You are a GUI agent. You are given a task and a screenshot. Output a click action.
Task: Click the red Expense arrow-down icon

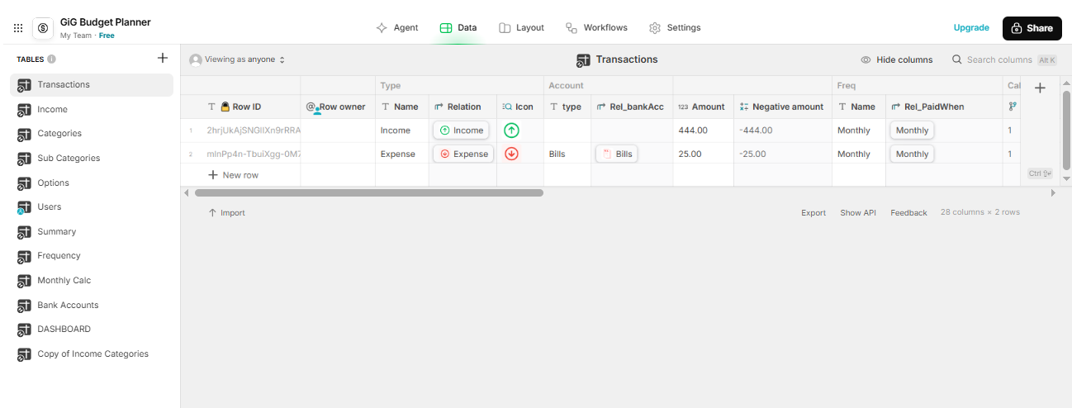[x=511, y=154]
